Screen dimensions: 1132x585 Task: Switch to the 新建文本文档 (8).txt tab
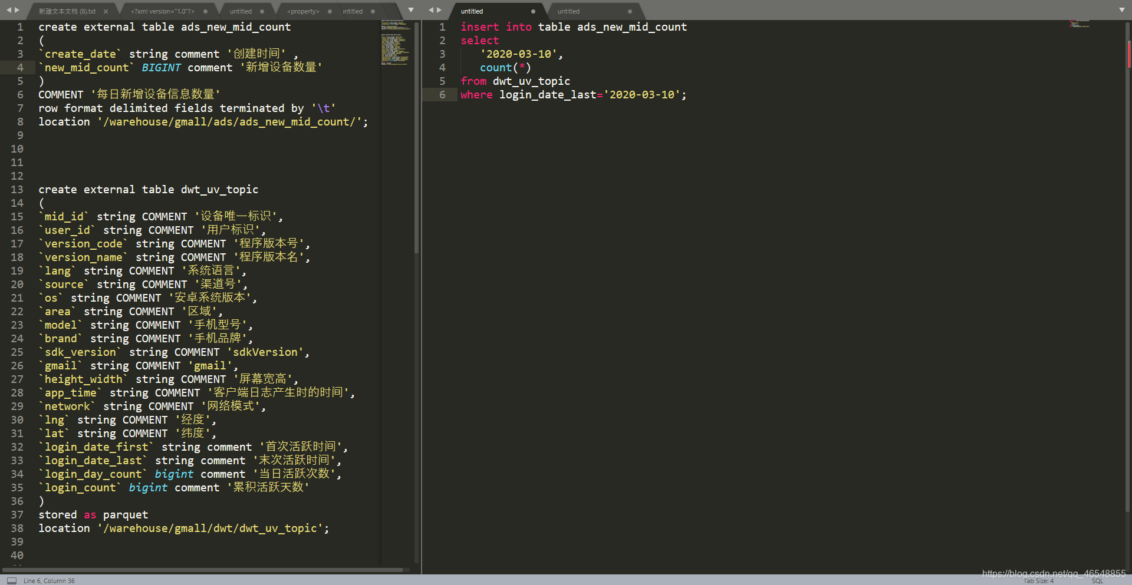click(x=67, y=11)
